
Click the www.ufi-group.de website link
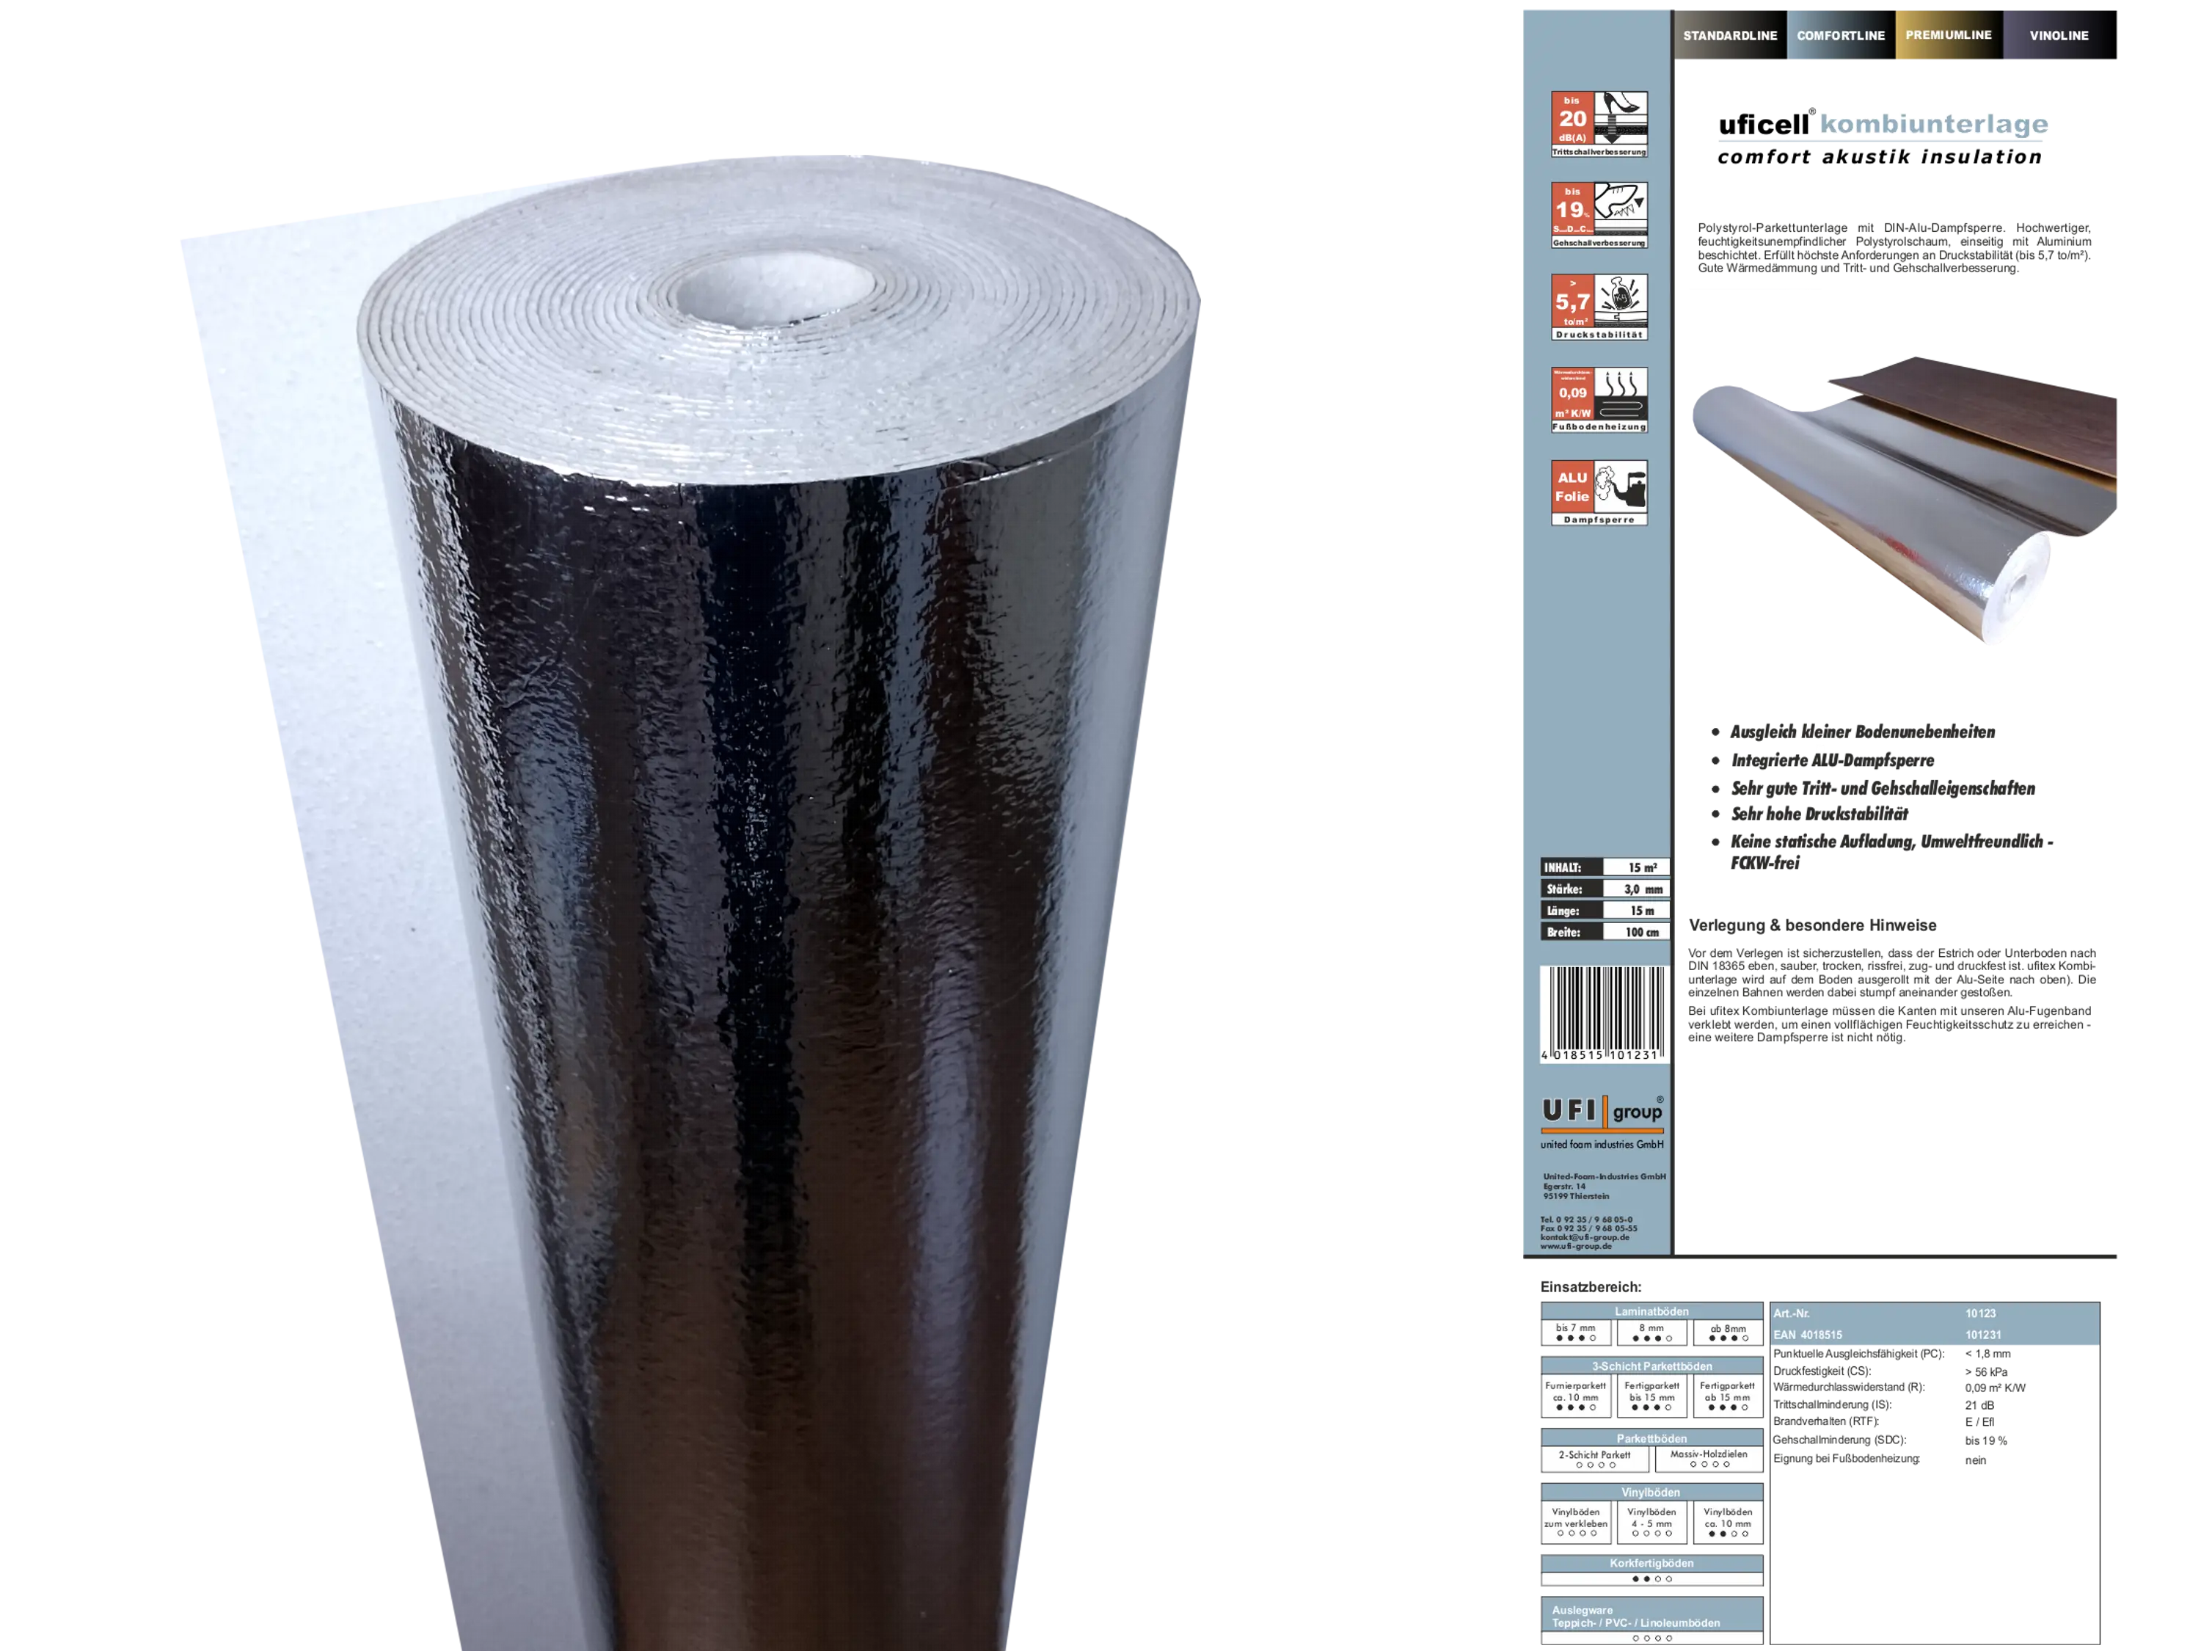(x=1576, y=1246)
